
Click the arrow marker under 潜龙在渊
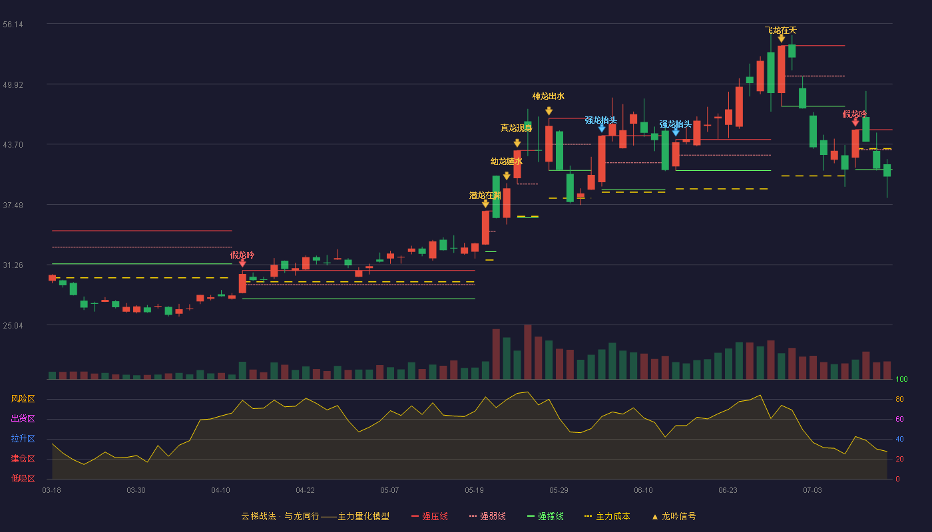tap(485, 204)
